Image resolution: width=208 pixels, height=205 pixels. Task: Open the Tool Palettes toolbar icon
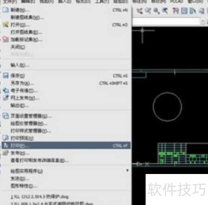193,11
